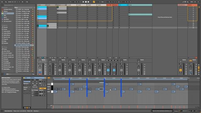Select Full Rack Library collection
201x113 pixels.
8,9
